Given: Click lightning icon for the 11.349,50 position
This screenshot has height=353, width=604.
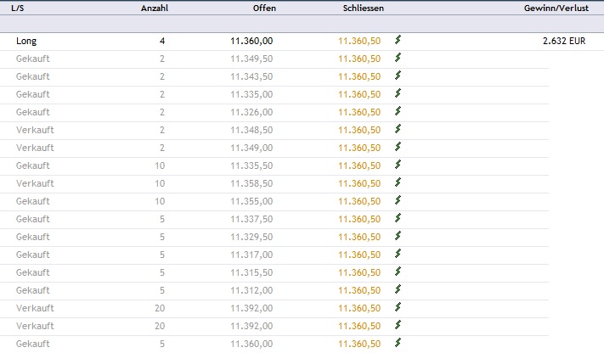Looking at the screenshot, I should tap(398, 58).
